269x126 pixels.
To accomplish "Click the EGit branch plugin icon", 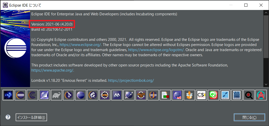I will tap(69, 95).
